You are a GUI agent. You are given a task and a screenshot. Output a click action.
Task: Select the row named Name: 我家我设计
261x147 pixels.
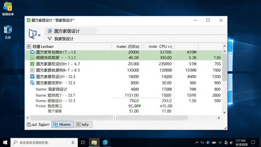click(x=124, y=89)
